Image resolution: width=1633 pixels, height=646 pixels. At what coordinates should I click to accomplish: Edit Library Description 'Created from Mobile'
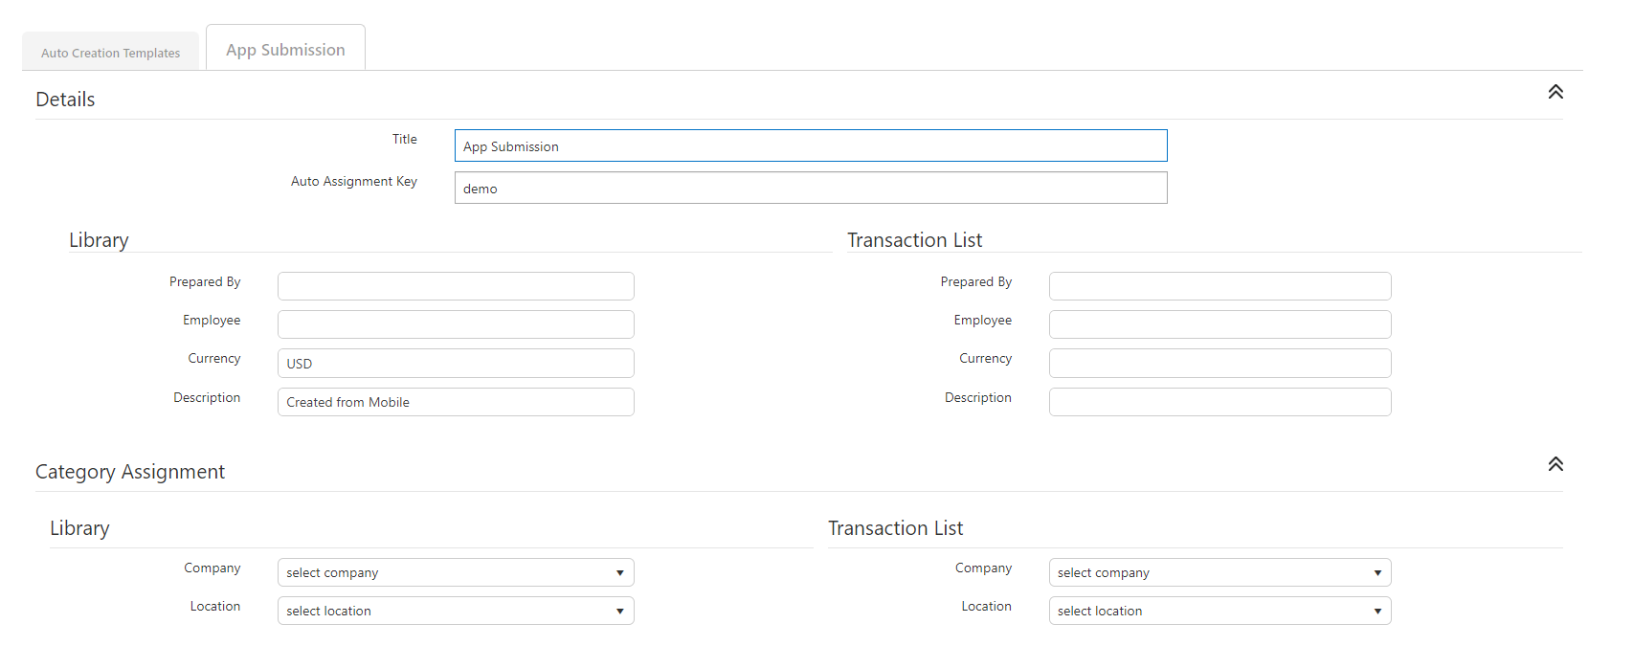[x=456, y=402]
